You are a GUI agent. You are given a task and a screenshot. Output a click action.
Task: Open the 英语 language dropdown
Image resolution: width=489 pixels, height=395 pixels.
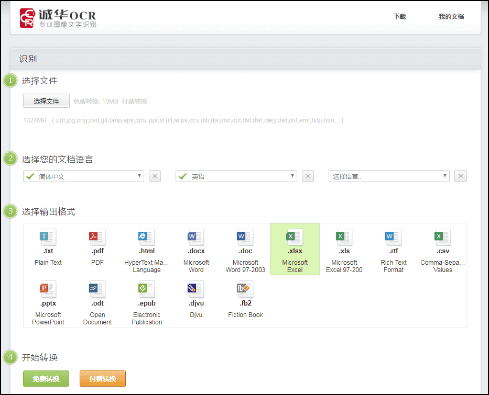coord(236,176)
